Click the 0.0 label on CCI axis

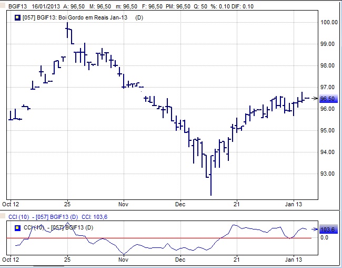[324, 238]
